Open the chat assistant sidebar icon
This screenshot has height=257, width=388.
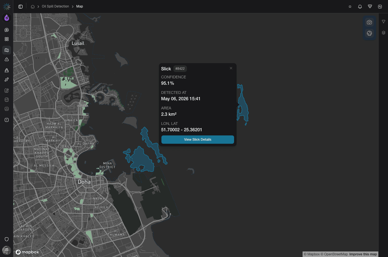[x=7, y=30]
